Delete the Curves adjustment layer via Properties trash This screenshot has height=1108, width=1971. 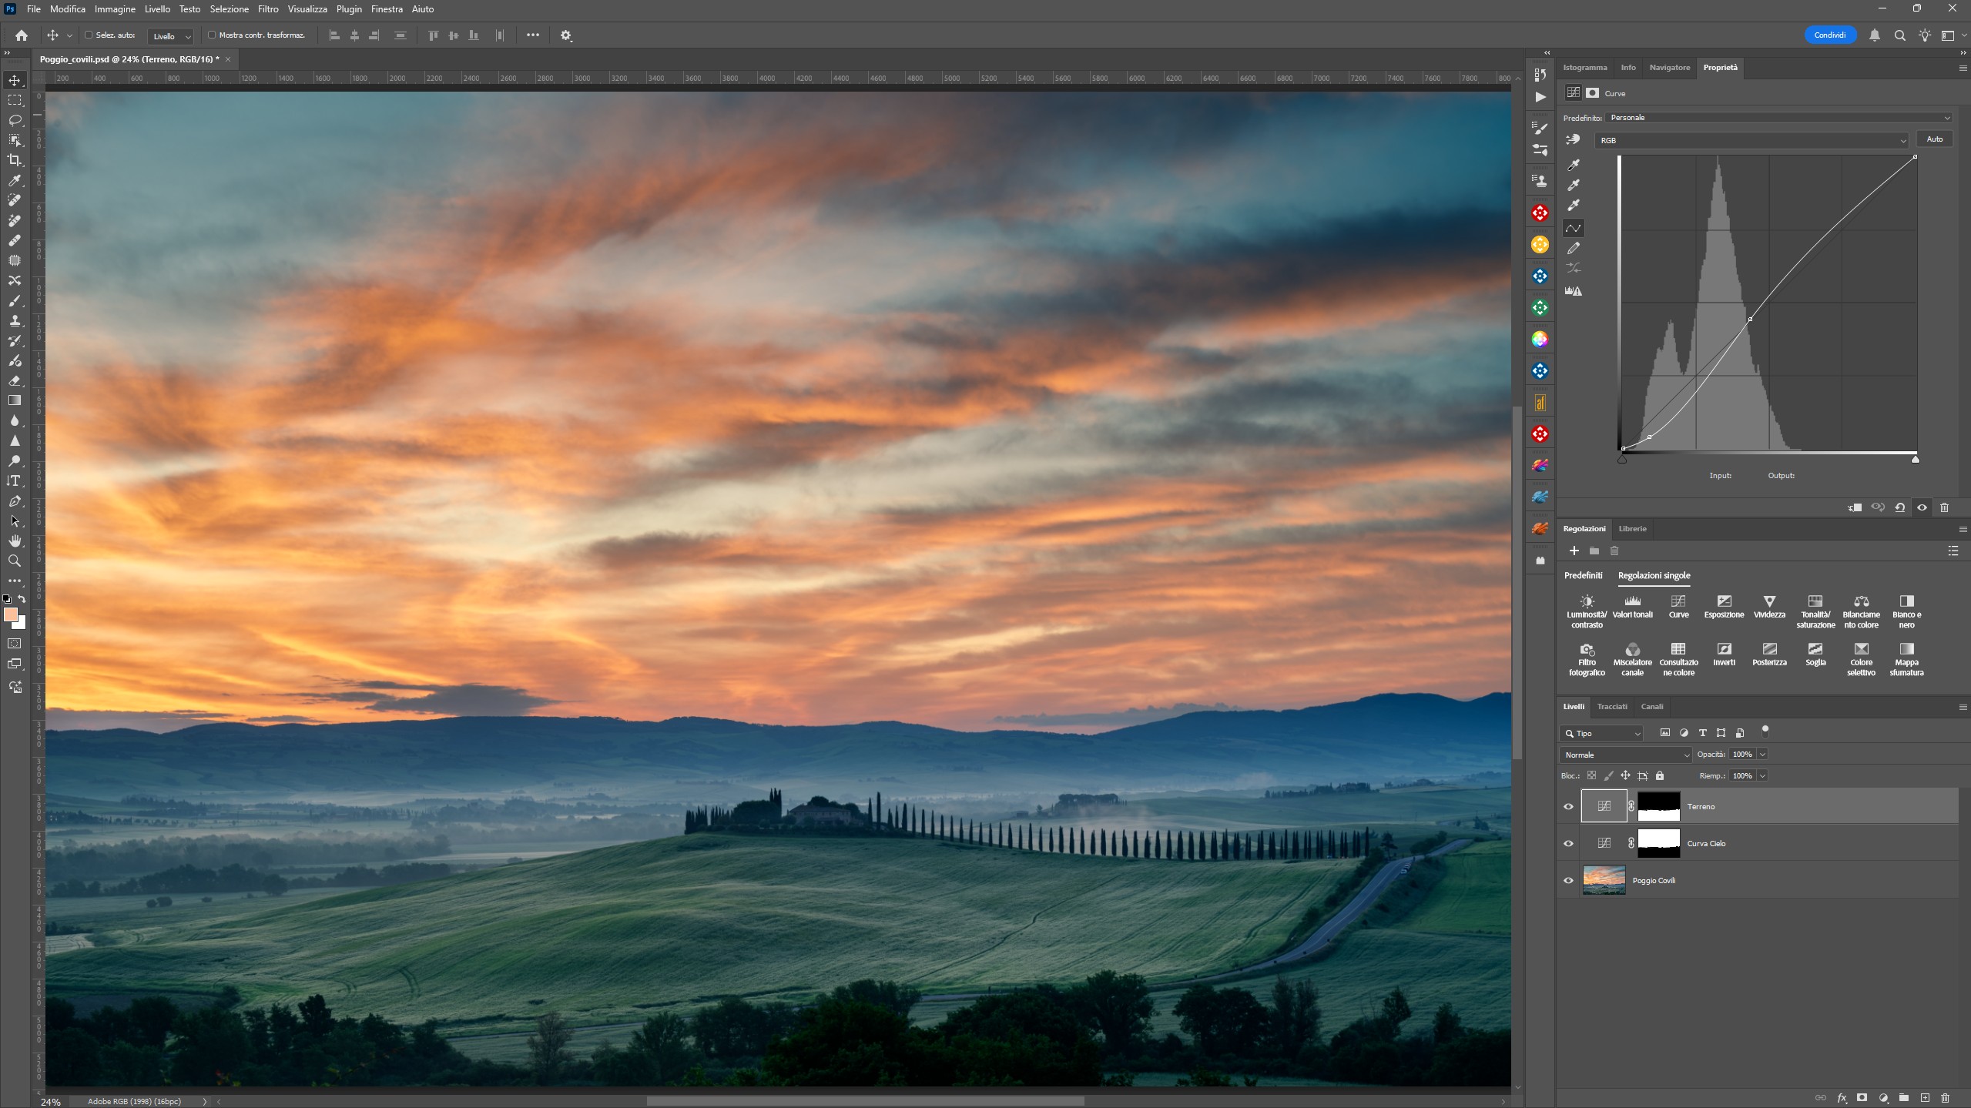pos(1944,507)
